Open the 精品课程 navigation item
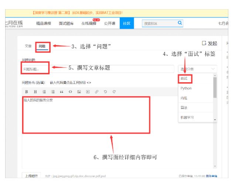This screenshot has width=242, height=187. tap(44, 23)
